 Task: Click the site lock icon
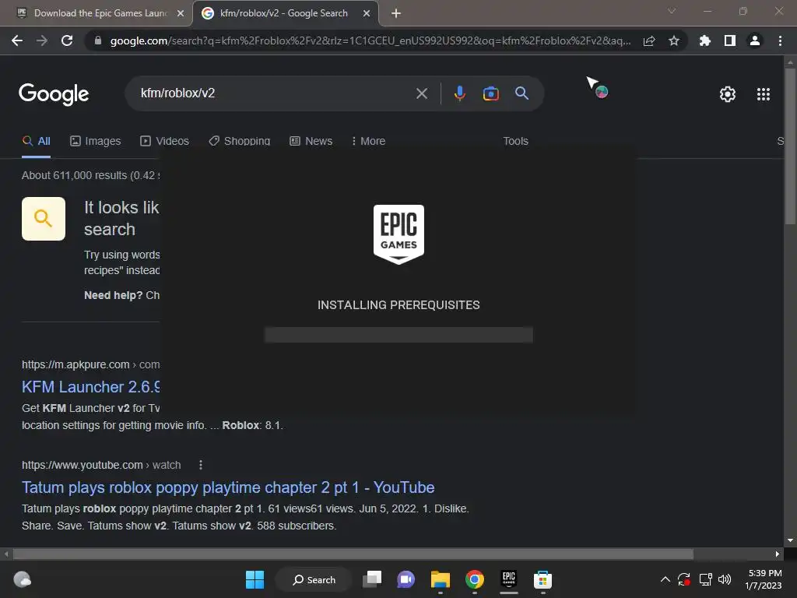(x=98, y=40)
